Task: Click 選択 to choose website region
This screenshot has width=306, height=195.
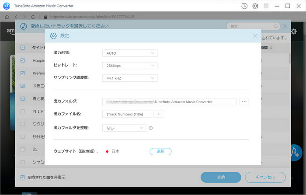Action: click(160, 151)
